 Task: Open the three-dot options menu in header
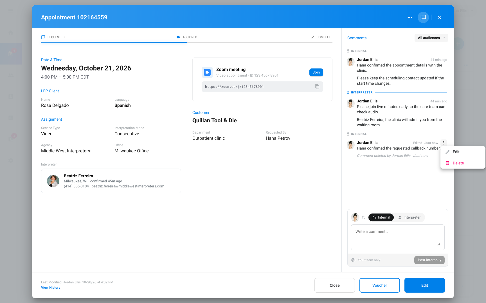point(409,17)
